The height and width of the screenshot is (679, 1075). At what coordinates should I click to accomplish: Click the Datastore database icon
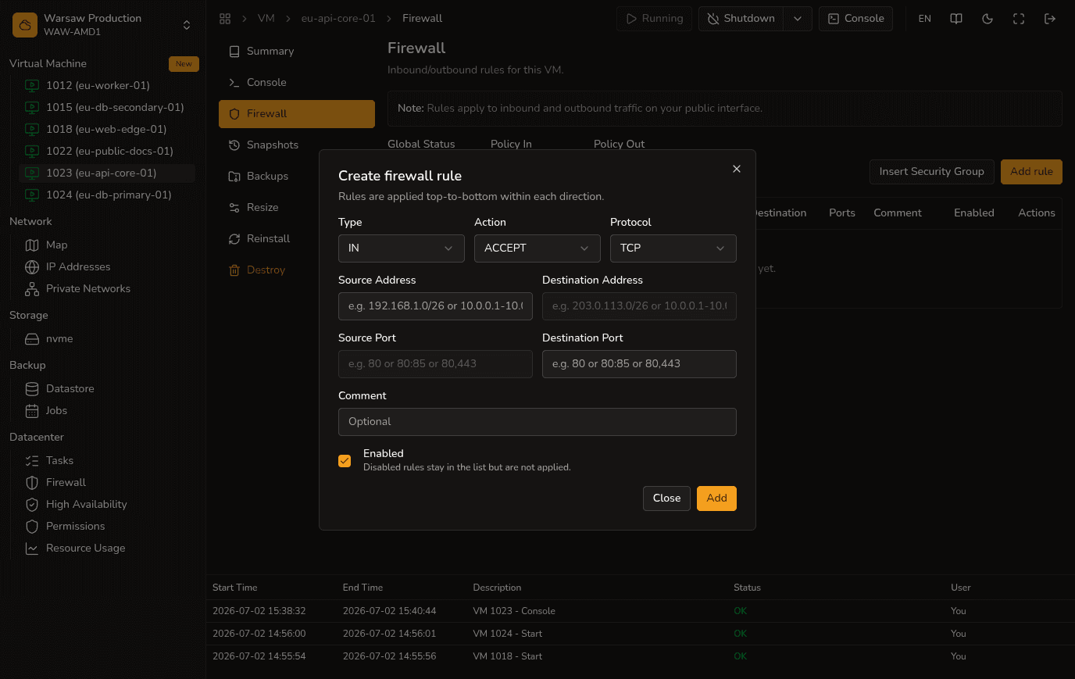pyautogui.click(x=32, y=388)
